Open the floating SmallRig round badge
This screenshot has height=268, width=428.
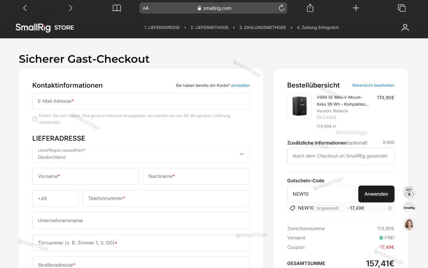click(x=409, y=208)
